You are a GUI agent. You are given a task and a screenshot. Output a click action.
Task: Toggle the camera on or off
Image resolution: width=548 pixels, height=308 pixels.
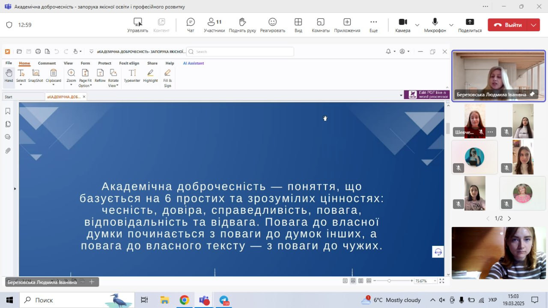pos(402,25)
